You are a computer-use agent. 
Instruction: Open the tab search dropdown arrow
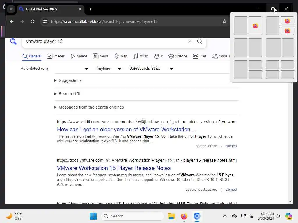pos(11,9)
